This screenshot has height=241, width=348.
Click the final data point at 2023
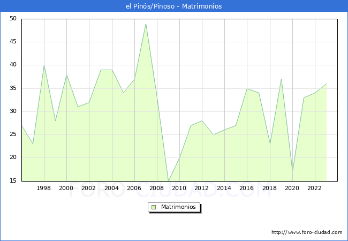(x=326, y=84)
